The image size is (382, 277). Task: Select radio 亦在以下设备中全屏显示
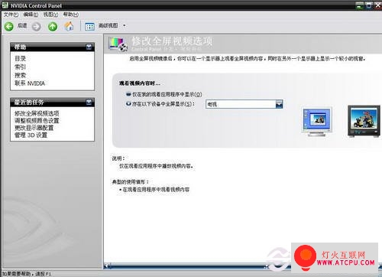pos(128,103)
